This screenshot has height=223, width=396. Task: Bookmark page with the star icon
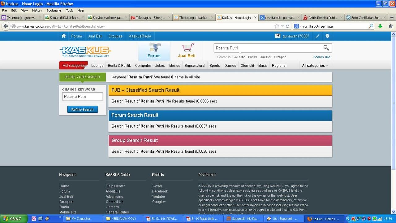(277, 26)
